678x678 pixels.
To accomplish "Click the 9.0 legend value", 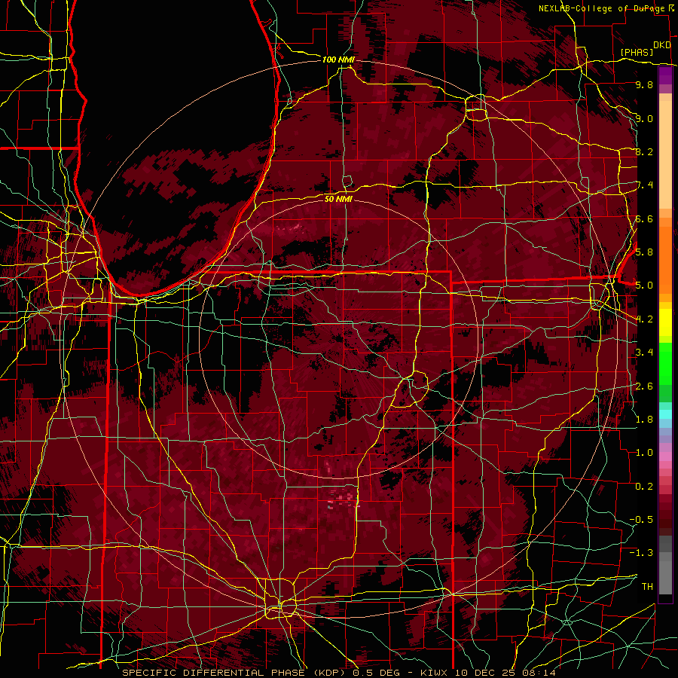I will [x=644, y=118].
